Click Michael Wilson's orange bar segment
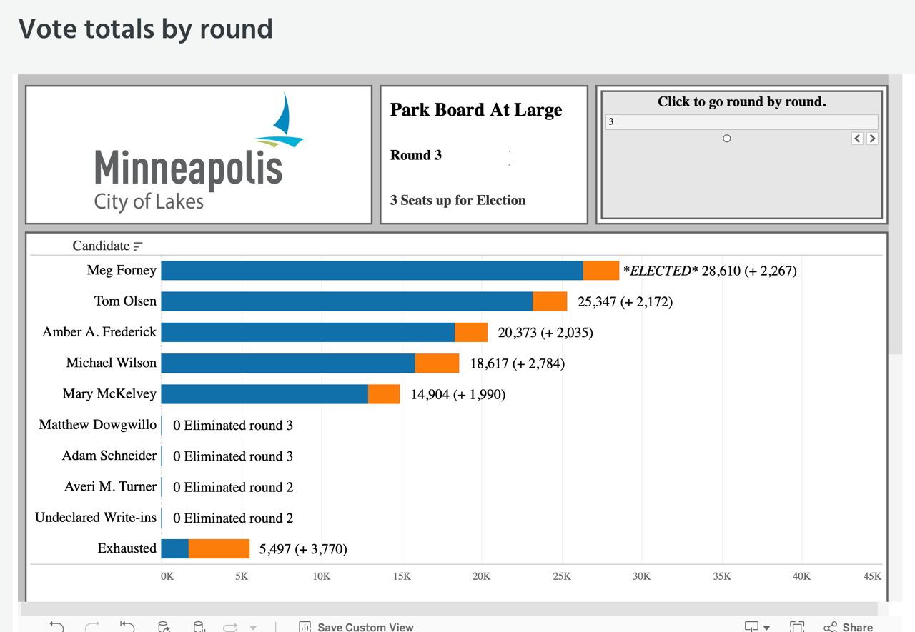The width and height of the screenshot is (915, 632). point(437,363)
